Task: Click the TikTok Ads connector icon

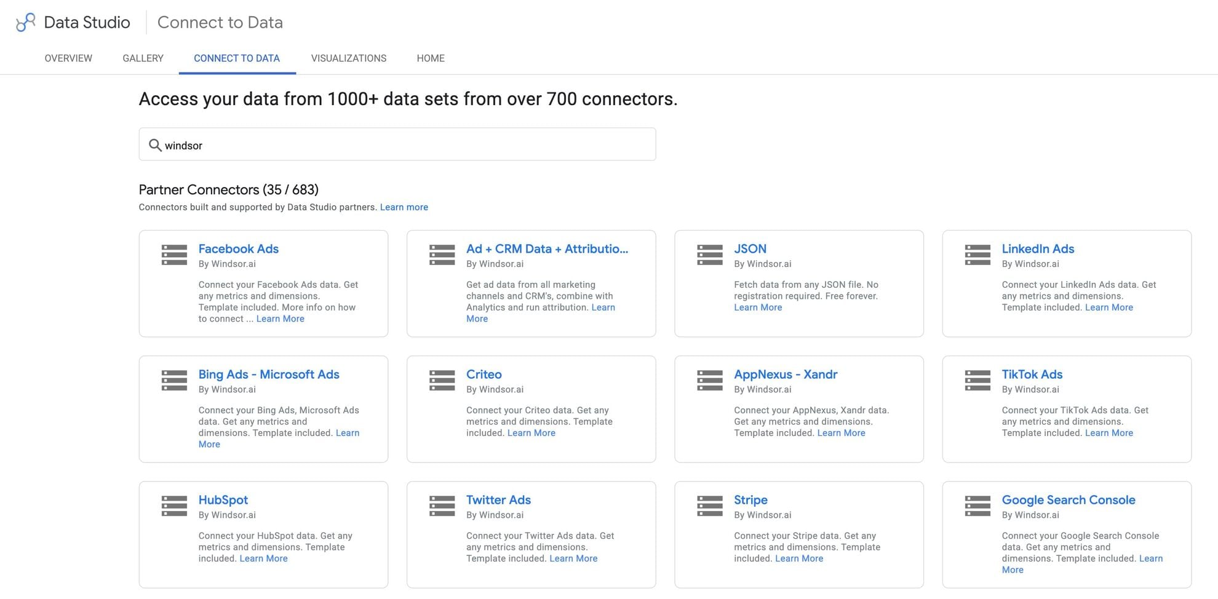Action: click(x=977, y=379)
